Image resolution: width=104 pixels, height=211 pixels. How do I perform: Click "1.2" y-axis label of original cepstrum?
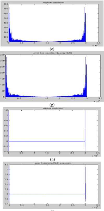click(7, 110)
